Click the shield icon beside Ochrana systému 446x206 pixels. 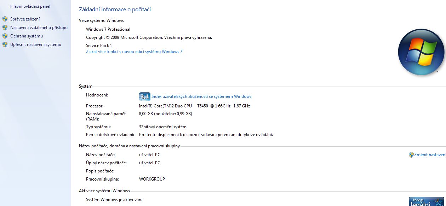[x=5, y=36]
